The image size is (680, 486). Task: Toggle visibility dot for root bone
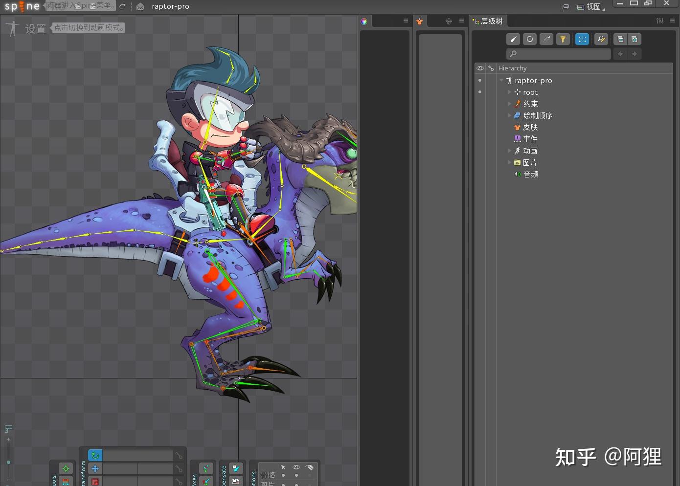click(480, 92)
